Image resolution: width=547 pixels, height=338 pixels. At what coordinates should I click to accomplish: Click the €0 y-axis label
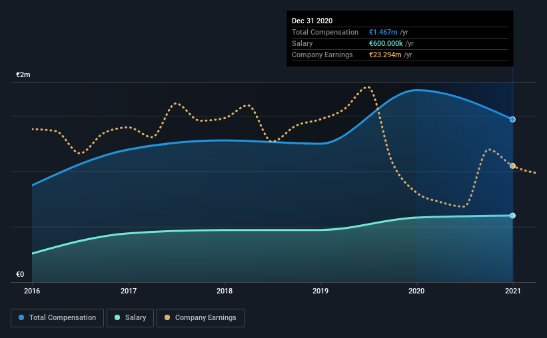tap(20, 275)
